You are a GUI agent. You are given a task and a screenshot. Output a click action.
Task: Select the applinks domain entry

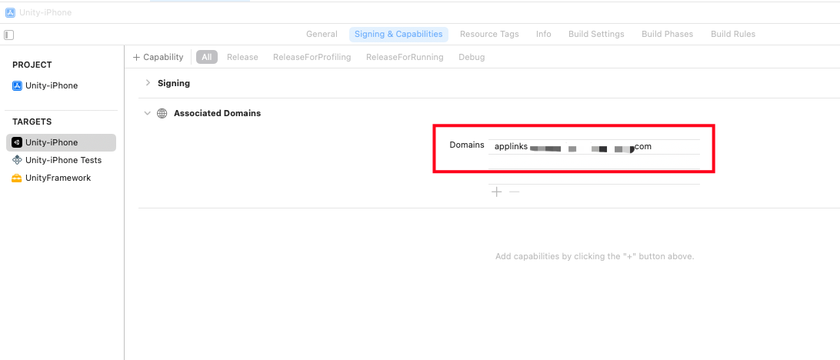coord(594,147)
